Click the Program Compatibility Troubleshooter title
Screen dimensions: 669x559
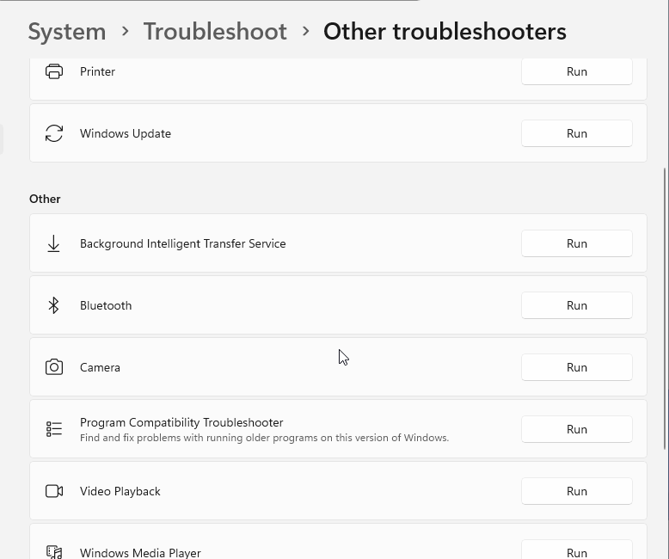coord(181,422)
